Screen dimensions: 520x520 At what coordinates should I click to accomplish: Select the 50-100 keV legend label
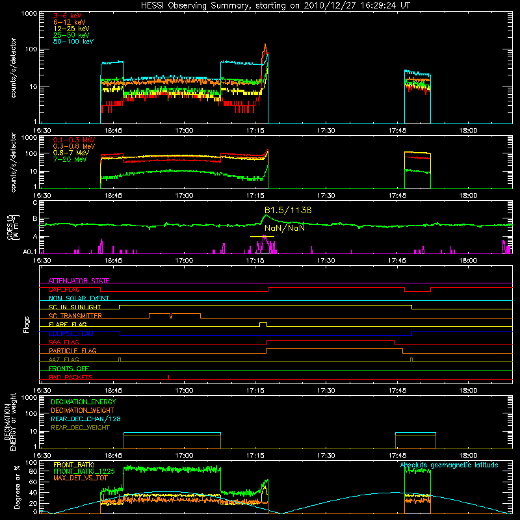pyautogui.click(x=73, y=42)
